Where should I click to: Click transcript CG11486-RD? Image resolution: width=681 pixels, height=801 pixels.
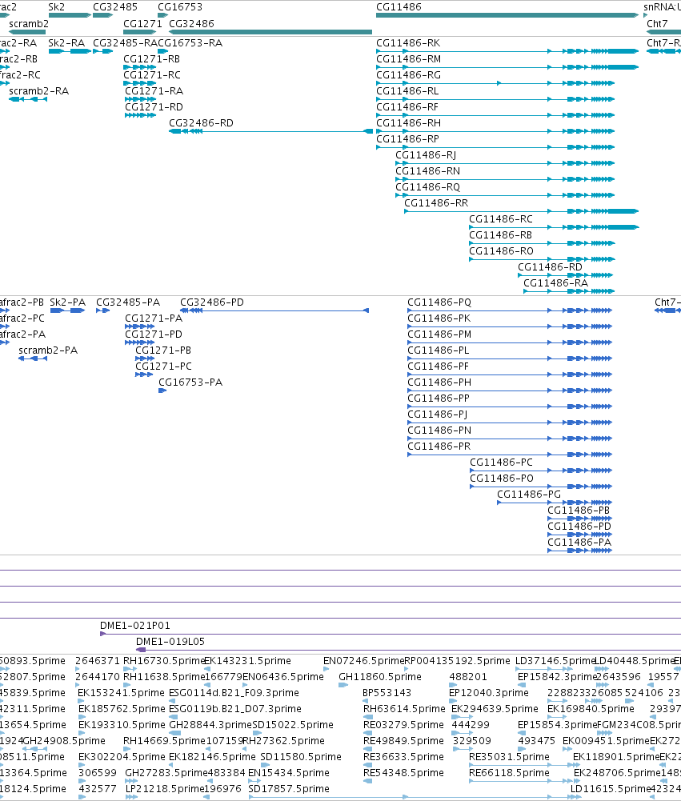[x=550, y=267]
